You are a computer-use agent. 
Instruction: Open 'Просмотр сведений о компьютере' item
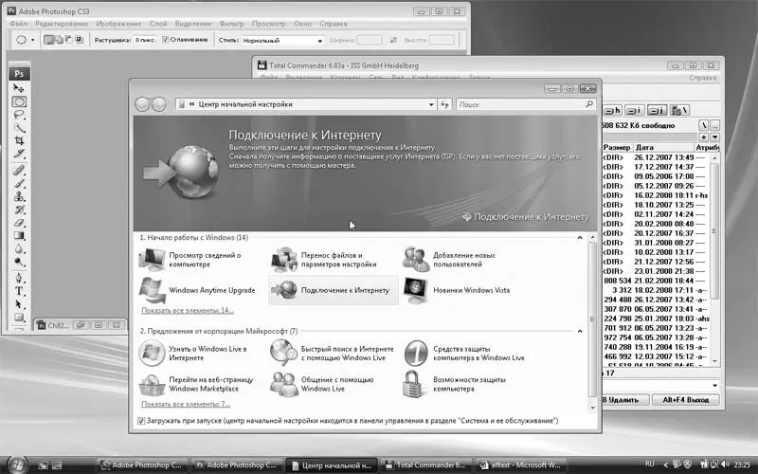click(203, 260)
